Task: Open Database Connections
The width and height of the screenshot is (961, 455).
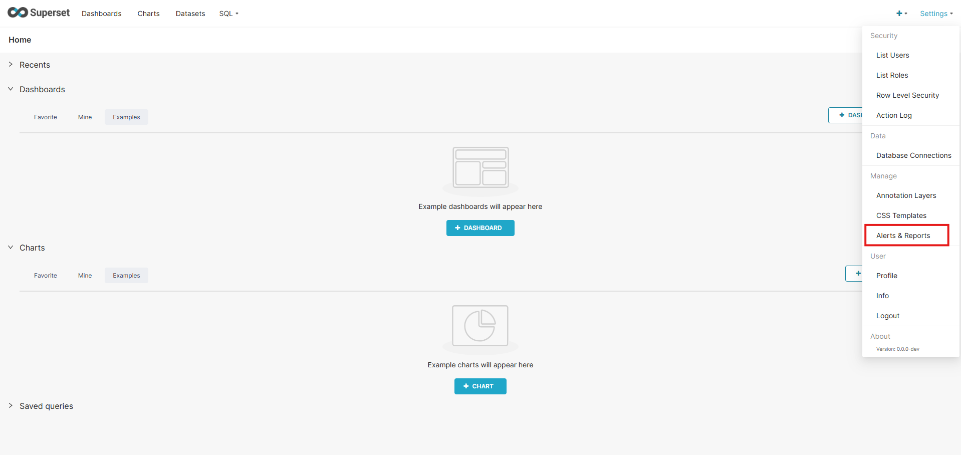Action: (913, 155)
